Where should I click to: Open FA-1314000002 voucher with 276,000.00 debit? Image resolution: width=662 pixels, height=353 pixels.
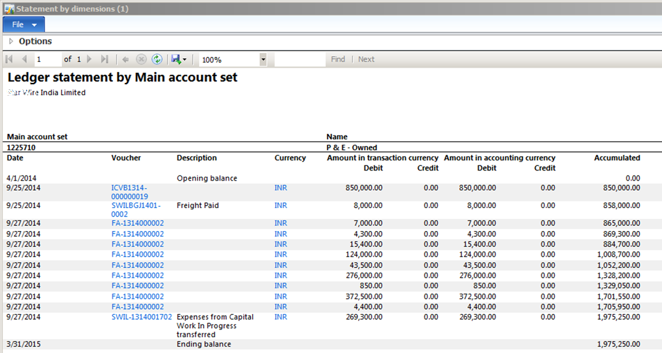point(138,276)
